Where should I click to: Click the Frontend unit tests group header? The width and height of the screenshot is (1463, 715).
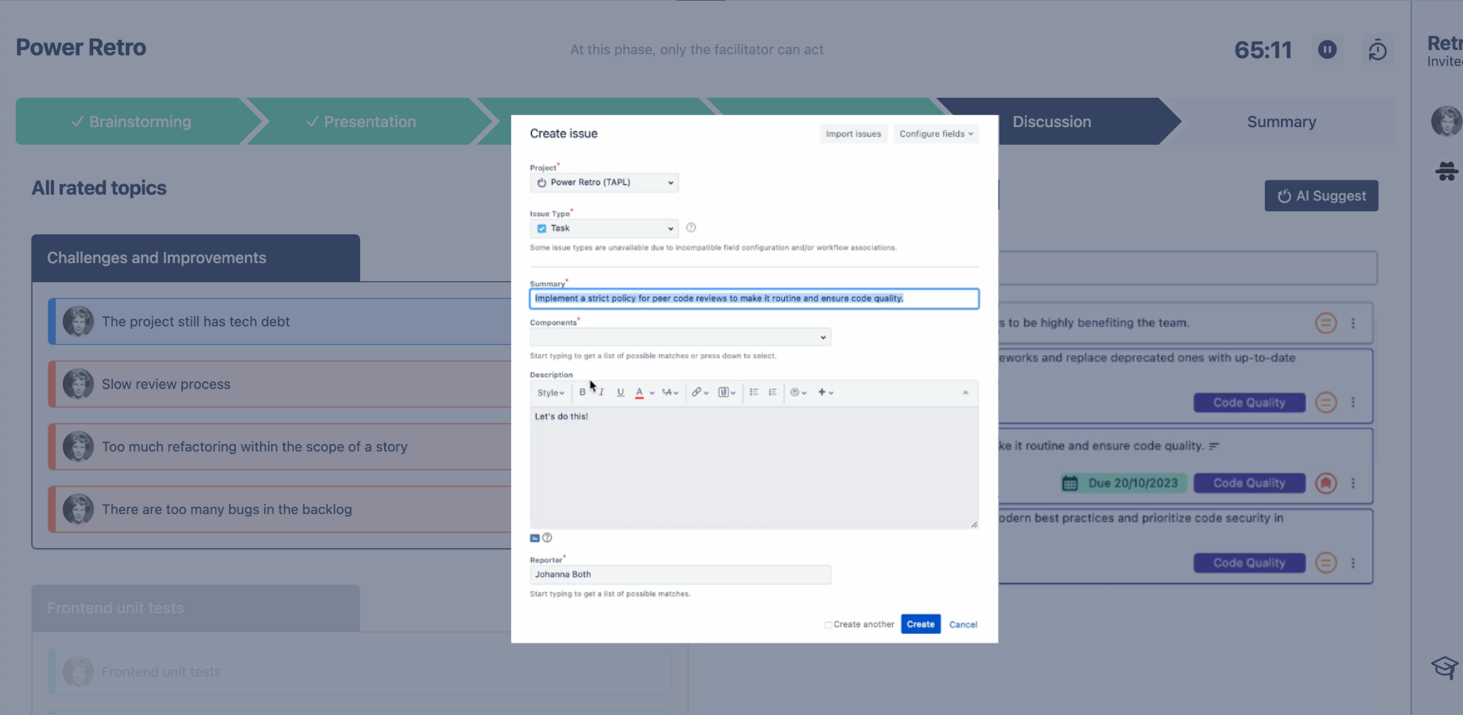point(196,609)
